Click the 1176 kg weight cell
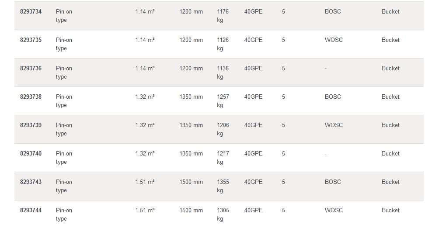 click(x=223, y=16)
